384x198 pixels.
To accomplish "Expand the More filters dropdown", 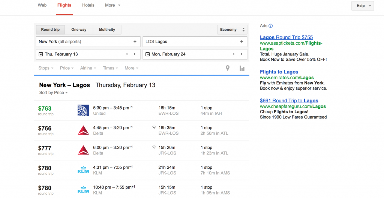I will point(131,68).
